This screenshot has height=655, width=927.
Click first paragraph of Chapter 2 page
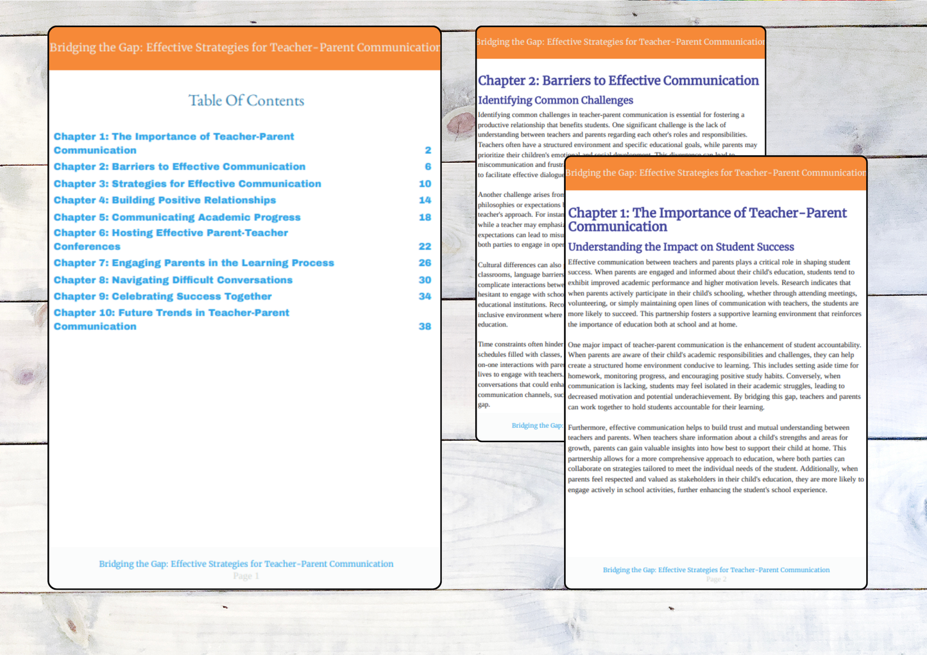[x=618, y=145]
